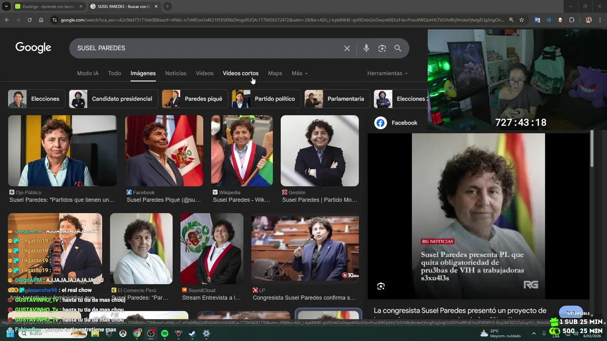Expand the Herramientas dropdown
The image size is (607, 341).
click(387, 73)
